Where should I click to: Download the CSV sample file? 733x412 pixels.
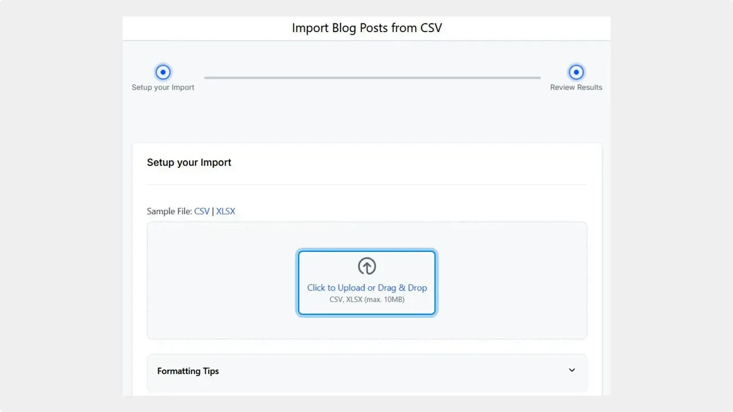coord(202,211)
